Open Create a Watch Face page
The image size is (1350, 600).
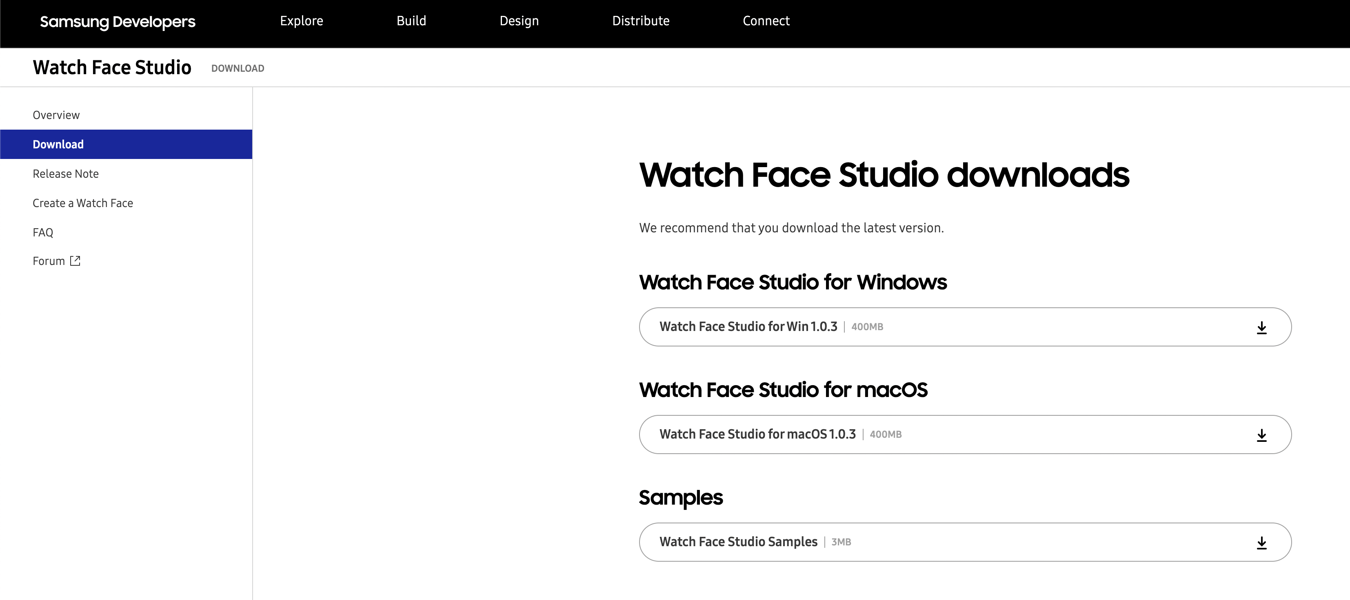[x=83, y=203]
